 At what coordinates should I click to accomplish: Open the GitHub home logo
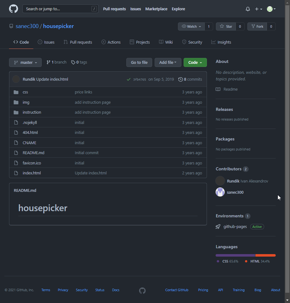click(x=13, y=9)
